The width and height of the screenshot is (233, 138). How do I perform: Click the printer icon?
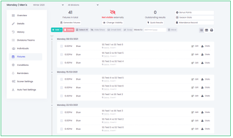click(212, 30)
